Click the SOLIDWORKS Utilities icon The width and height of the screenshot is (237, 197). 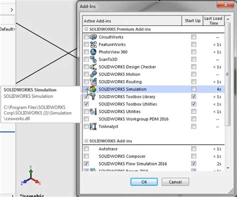pyautogui.click(x=93, y=111)
